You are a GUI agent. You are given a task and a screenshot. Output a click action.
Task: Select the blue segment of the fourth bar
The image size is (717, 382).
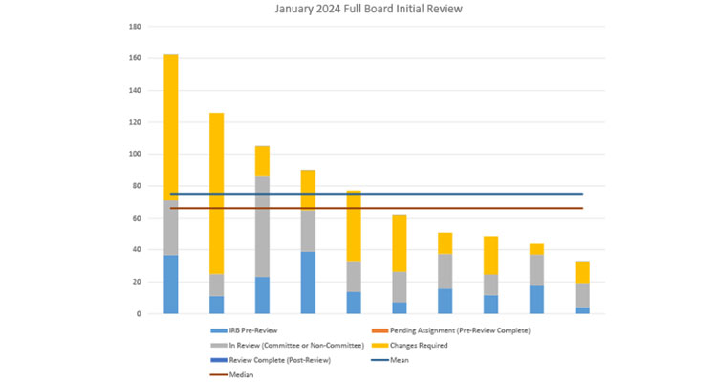point(308,282)
